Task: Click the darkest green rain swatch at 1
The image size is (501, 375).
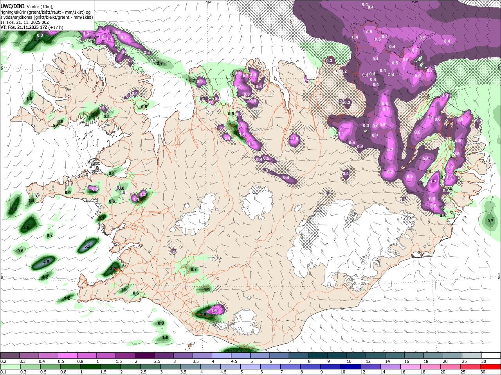Action: point(90,366)
